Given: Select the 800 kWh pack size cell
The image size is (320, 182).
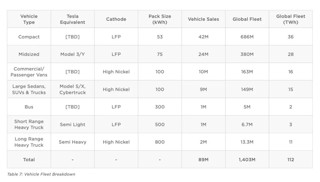Looking at the screenshot, I should click(160, 142).
